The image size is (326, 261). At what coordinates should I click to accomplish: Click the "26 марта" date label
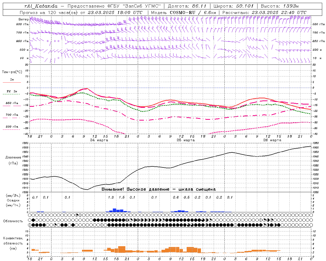tap(272, 140)
